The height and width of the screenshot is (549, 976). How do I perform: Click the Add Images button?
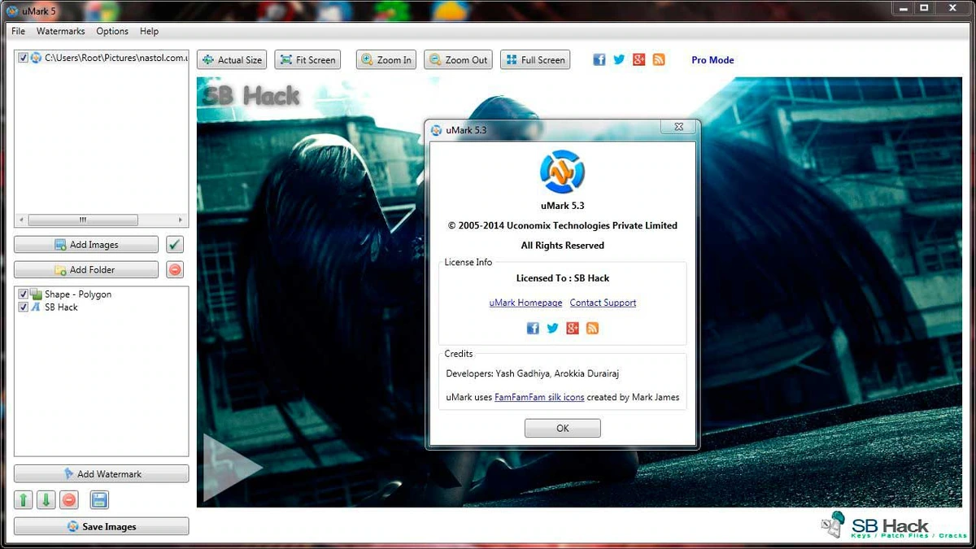point(86,245)
